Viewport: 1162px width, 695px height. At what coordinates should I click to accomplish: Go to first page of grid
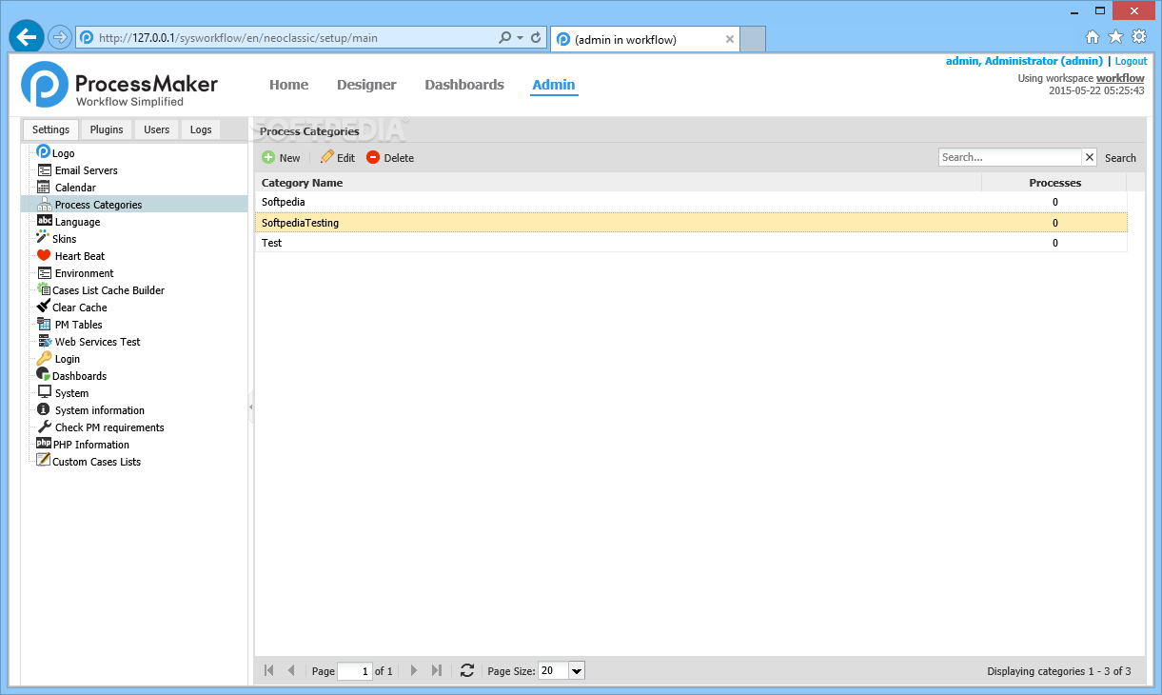coord(268,670)
